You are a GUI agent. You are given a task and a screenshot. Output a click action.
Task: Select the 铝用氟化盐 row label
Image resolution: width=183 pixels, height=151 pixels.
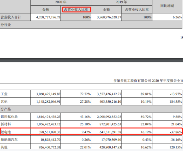coord(9,117)
